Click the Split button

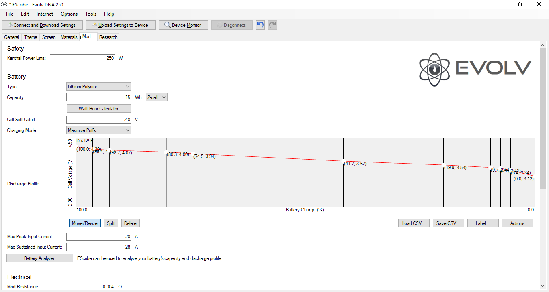[111, 223]
